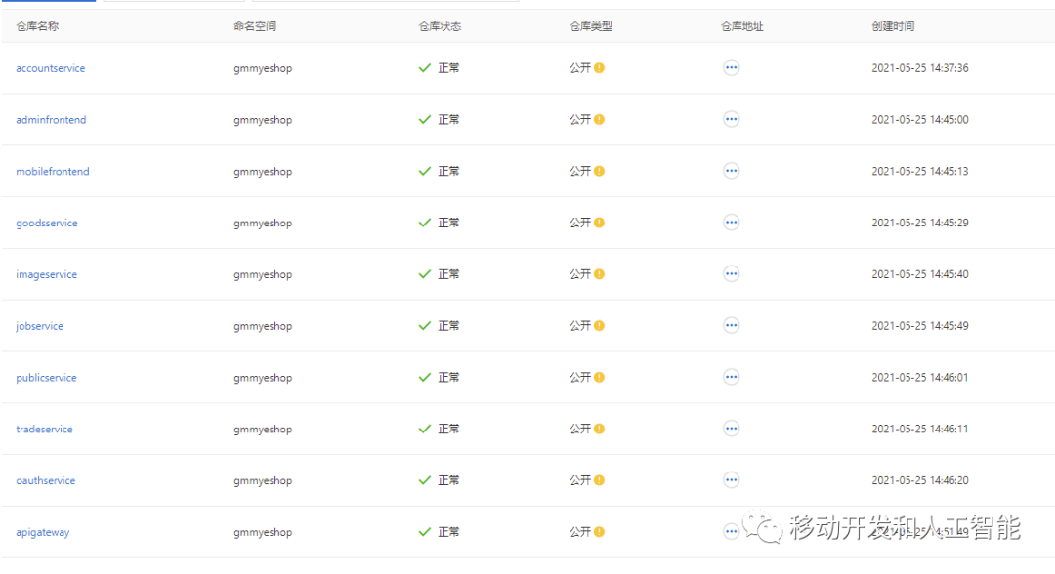
Task: Open address popup for mobilefrontend row
Action: [731, 171]
